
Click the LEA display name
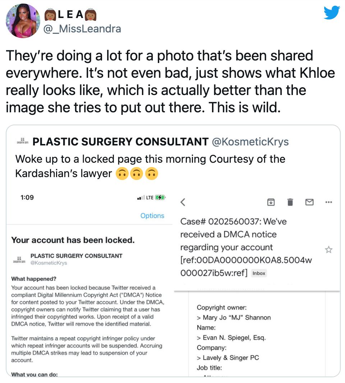(x=70, y=15)
